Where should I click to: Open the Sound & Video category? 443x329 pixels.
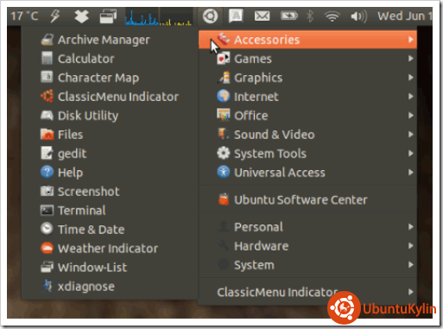pyautogui.click(x=307, y=135)
